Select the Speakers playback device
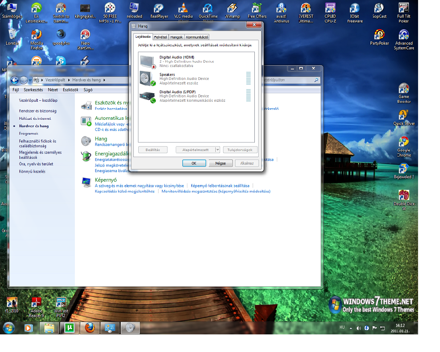The image size is (440, 352). [196, 79]
